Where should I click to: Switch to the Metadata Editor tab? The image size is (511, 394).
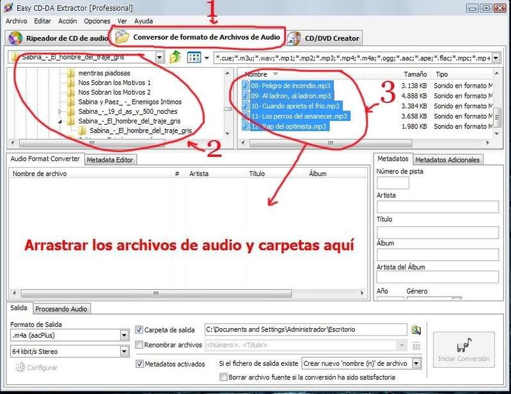pyautogui.click(x=110, y=160)
